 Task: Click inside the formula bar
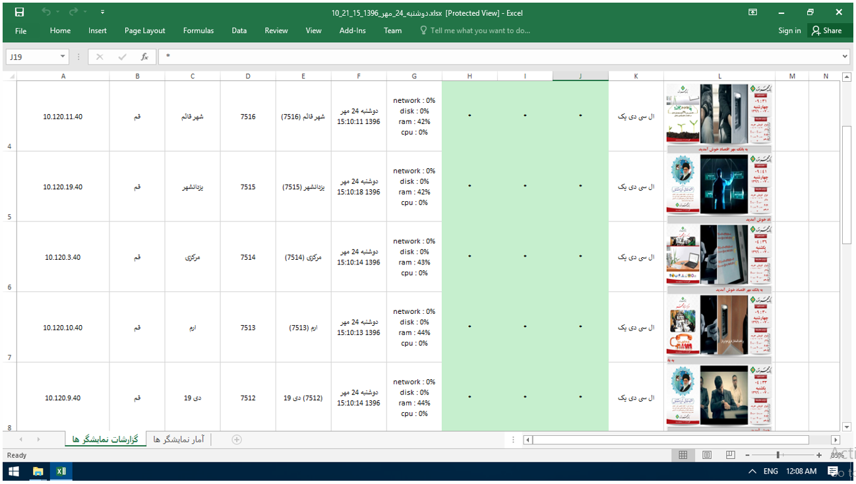tap(499, 57)
